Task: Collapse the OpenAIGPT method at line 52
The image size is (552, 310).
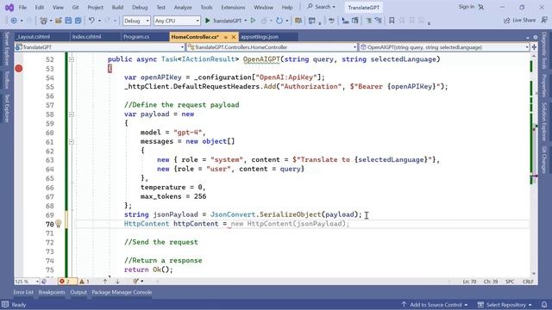Action: [x=72, y=59]
